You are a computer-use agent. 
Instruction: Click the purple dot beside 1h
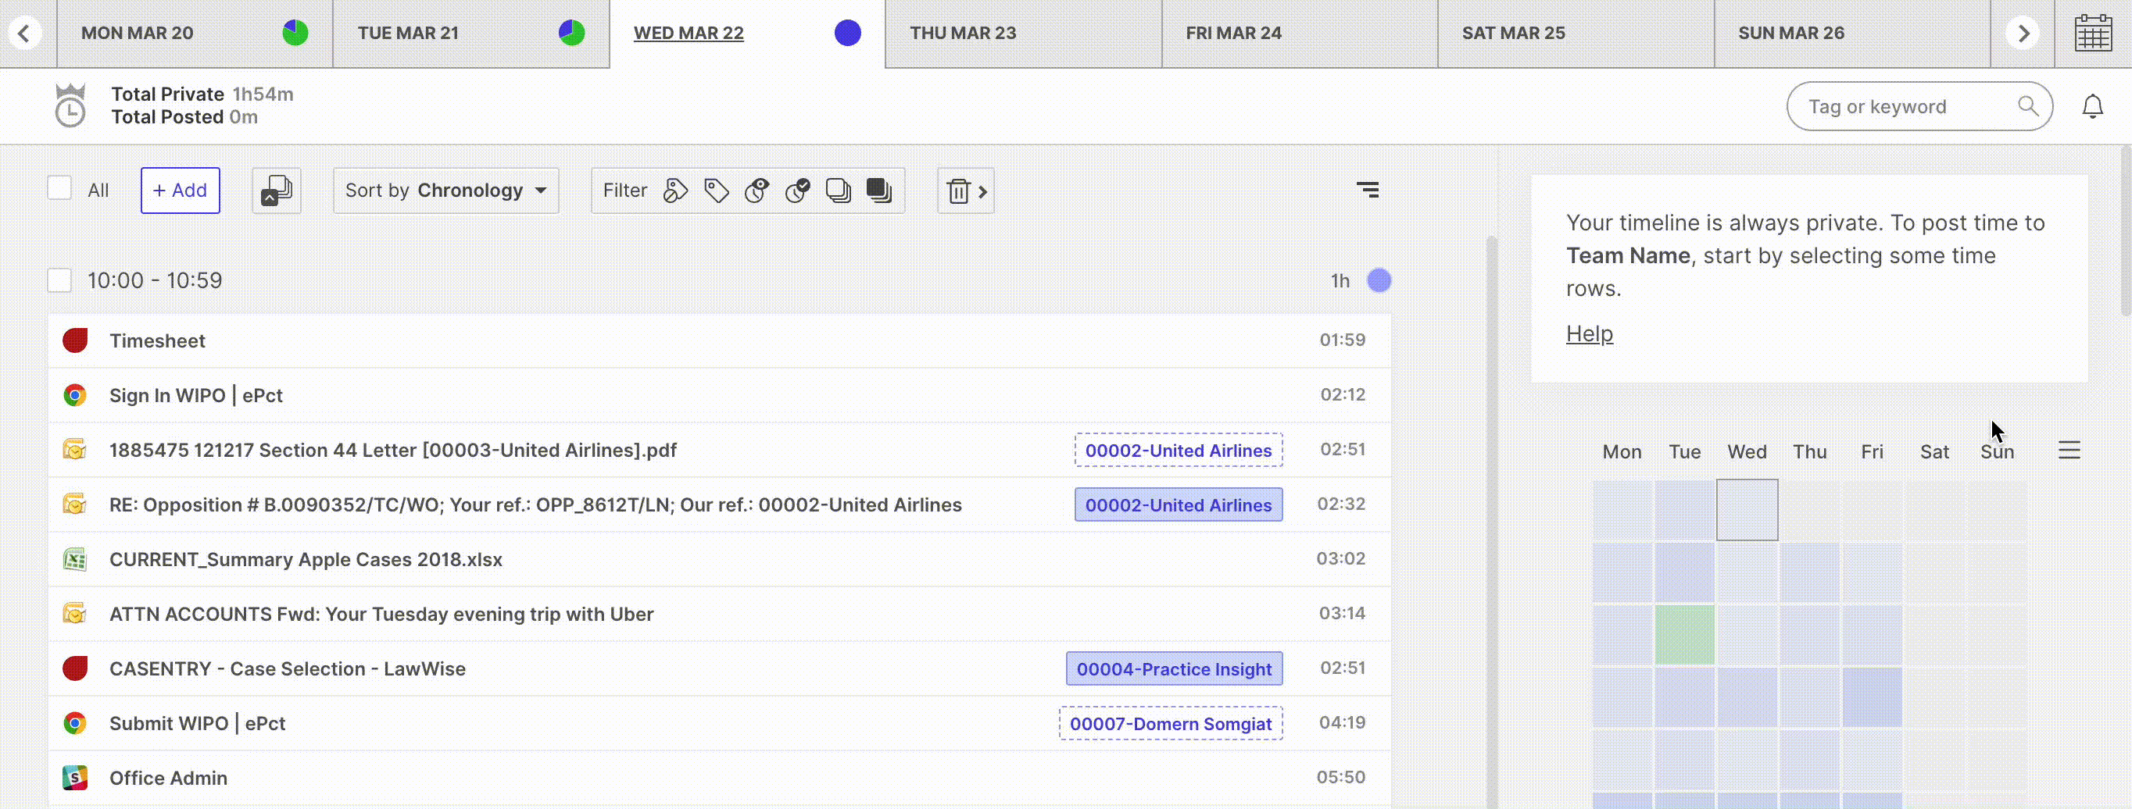click(x=1379, y=280)
